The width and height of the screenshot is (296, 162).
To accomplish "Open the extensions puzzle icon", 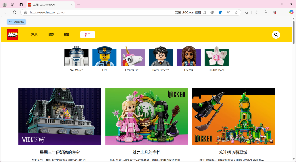I will tap(247, 12).
